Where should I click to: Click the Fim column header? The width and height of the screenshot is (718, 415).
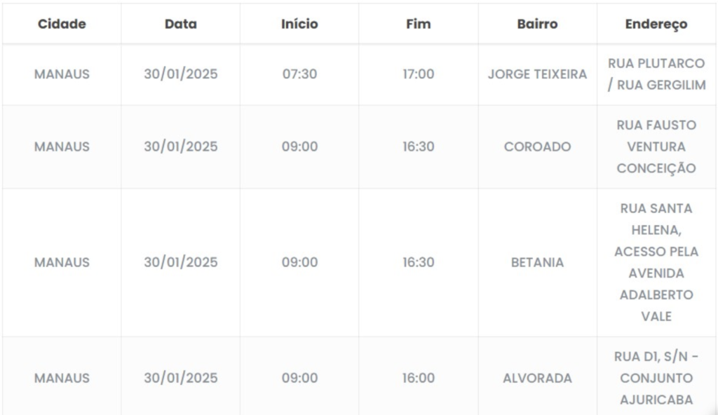418,24
